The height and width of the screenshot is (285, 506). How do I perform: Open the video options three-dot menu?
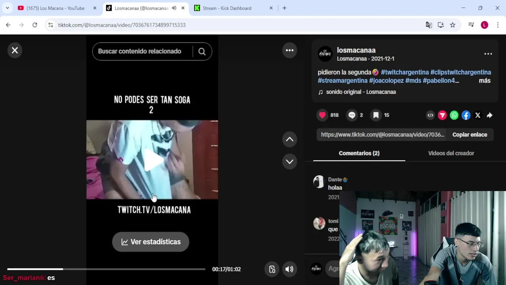289,50
